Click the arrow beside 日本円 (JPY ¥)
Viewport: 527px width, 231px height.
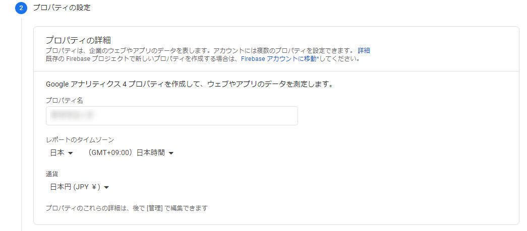click(106, 188)
